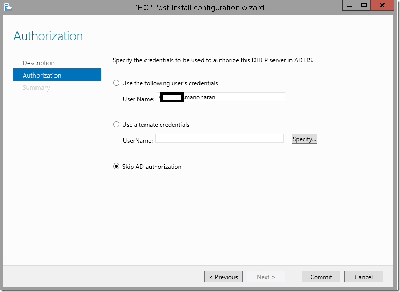Click the DHCP wizard title bar icon

pos(8,7)
